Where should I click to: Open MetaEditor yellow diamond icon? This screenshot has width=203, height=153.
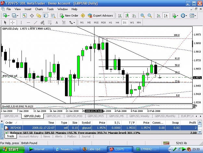point(83,16)
